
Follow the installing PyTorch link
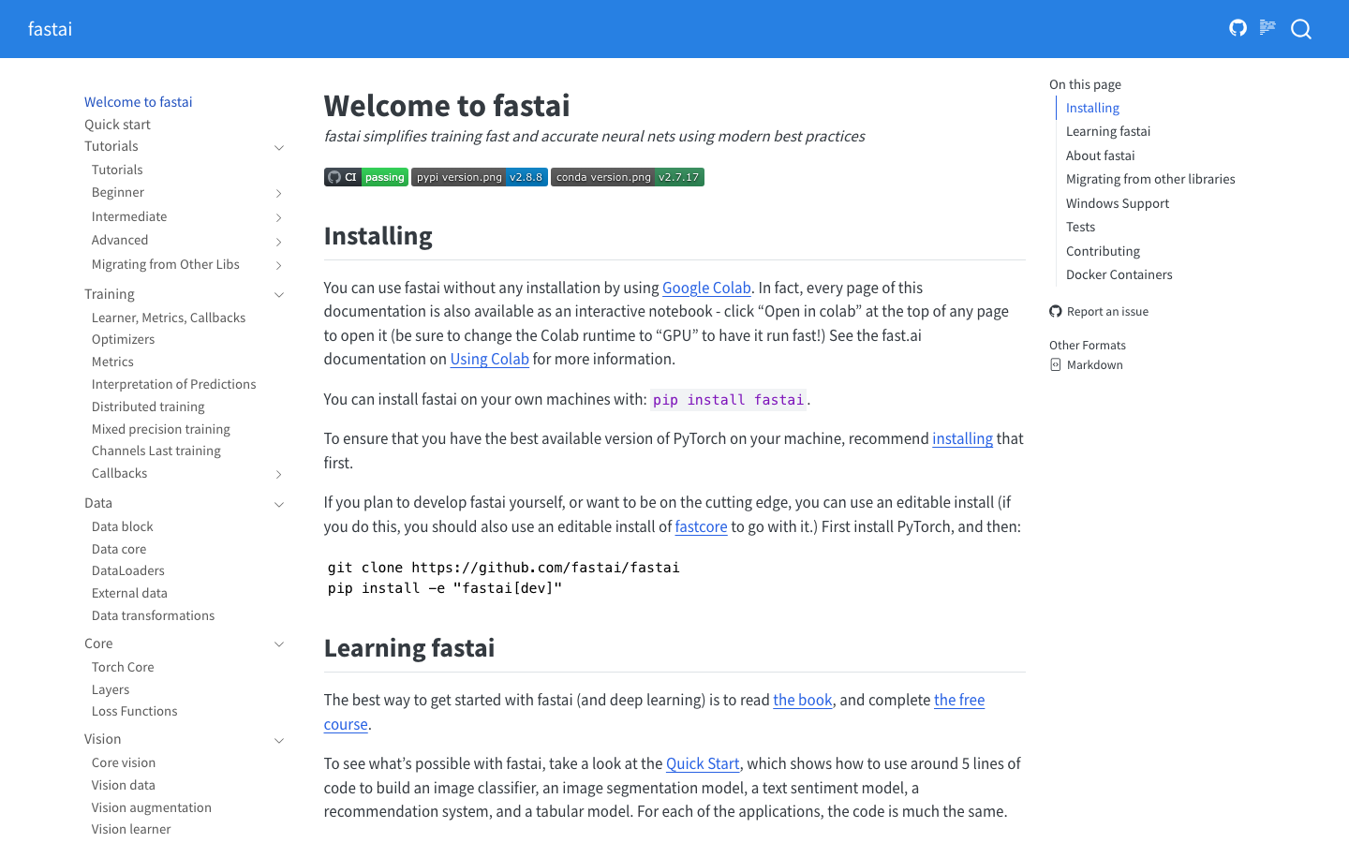[962, 438]
